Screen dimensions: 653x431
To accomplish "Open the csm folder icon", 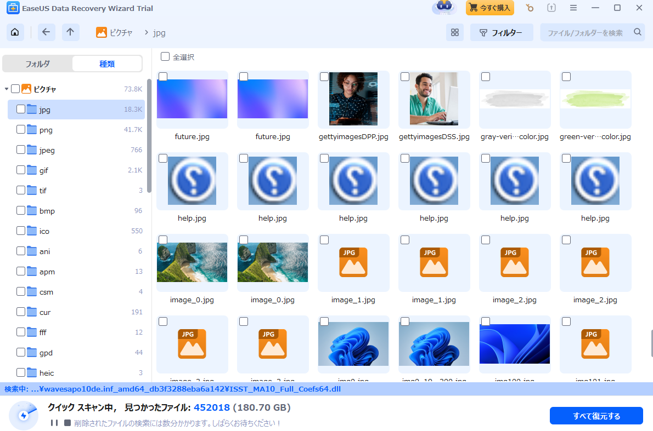I will pos(32,291).
